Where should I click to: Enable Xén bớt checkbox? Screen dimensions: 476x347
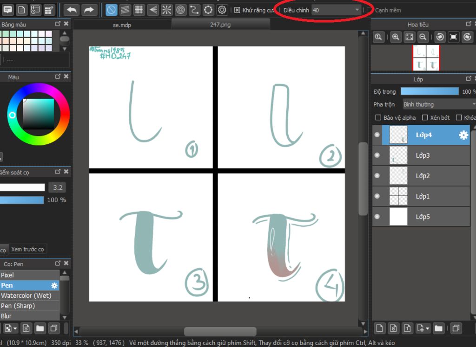425,117
